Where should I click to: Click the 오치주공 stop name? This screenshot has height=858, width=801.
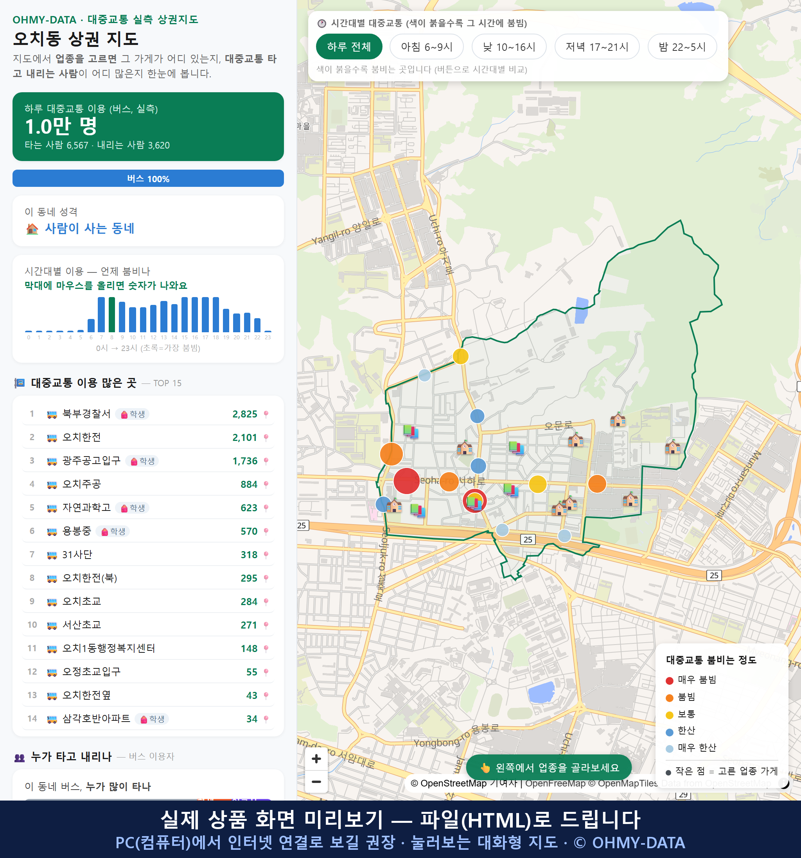(82, 484)
